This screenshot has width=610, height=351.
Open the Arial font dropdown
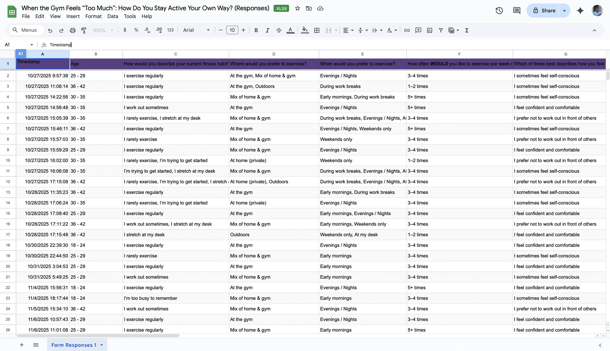(196, 30)
